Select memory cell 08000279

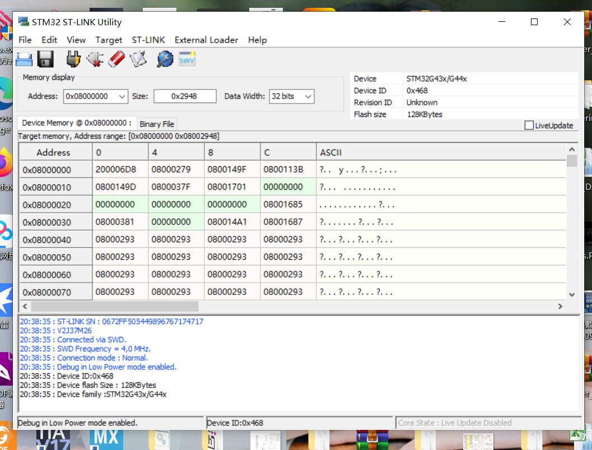click(x=176, y=170)
